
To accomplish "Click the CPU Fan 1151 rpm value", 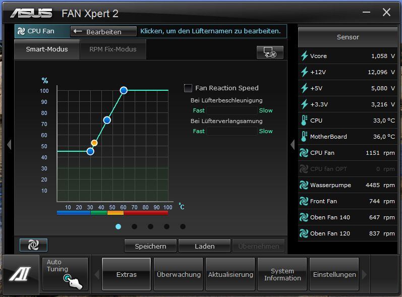I will point(380,153).
